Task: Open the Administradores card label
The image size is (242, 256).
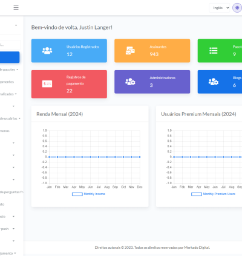Action: (x=163, y=78)
